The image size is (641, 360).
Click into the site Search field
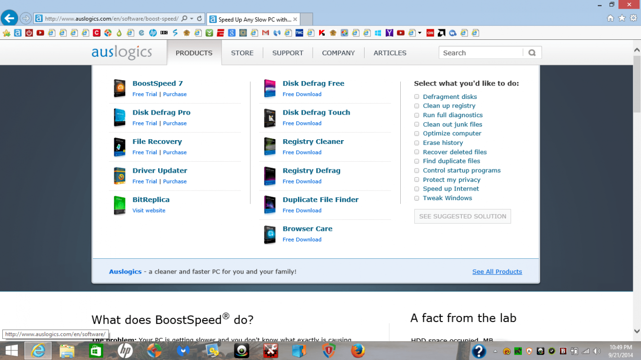pyautogui.click(x=481, y=53)
